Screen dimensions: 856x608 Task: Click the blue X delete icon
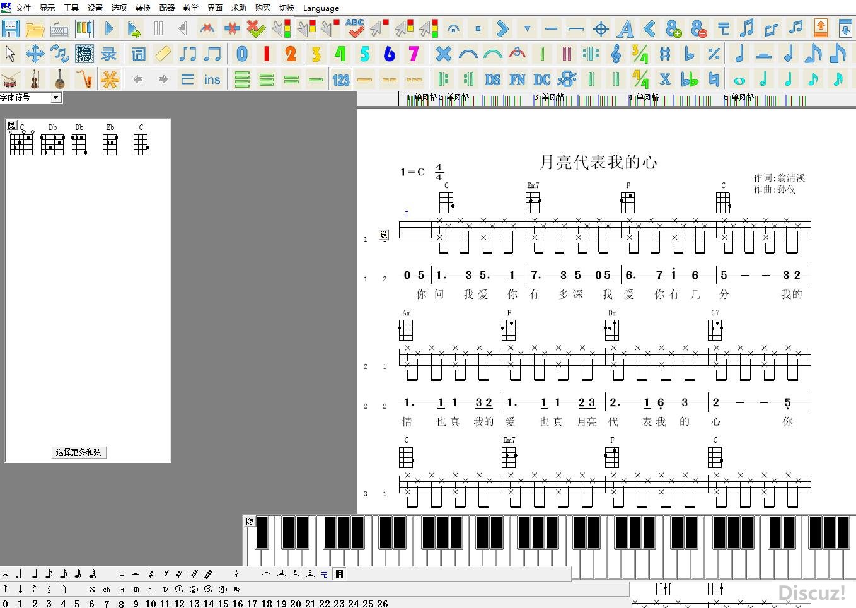(x=443, y=54)
